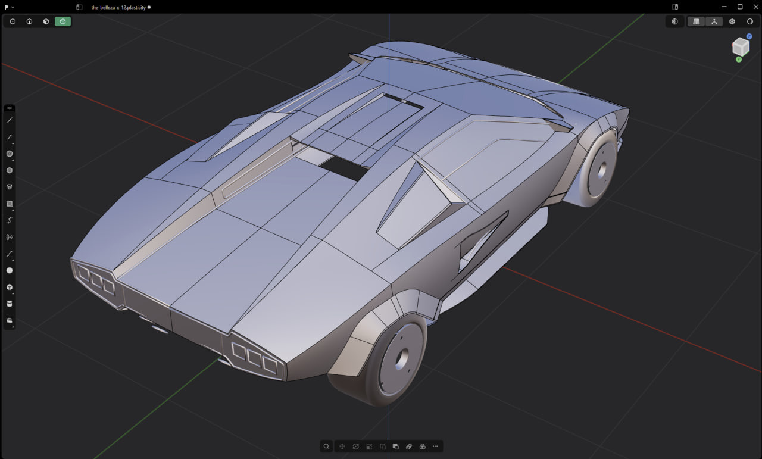The width and height of the screenshot is (762, 459).
Task: Open the command search magnifier
Action: pos(326,446)
